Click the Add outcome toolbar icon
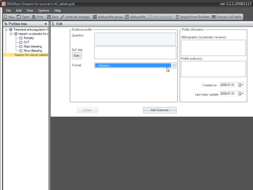The image size is (253, 190). 149,17
